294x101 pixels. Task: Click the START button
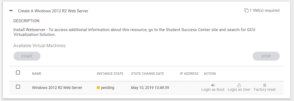point(27,56)
